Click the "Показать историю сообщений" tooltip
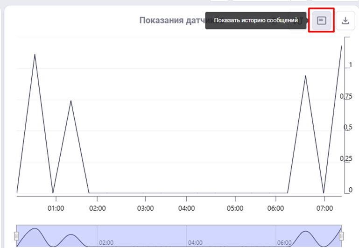The image size is (359, 248). click(256, 21)
